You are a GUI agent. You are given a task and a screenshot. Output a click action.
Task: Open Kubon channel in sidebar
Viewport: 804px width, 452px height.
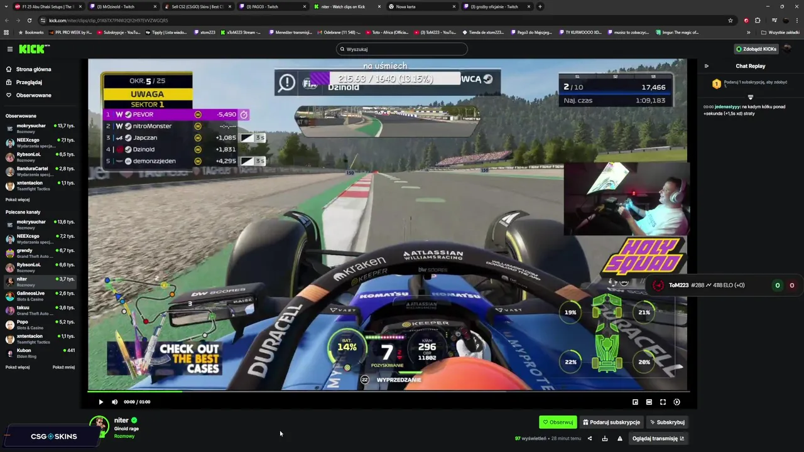click(40, 353)
